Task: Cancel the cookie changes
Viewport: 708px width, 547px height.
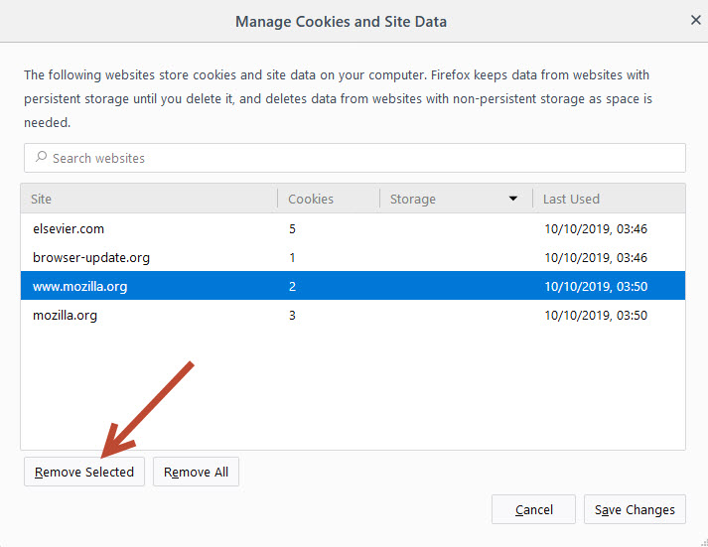Action: 533,509
